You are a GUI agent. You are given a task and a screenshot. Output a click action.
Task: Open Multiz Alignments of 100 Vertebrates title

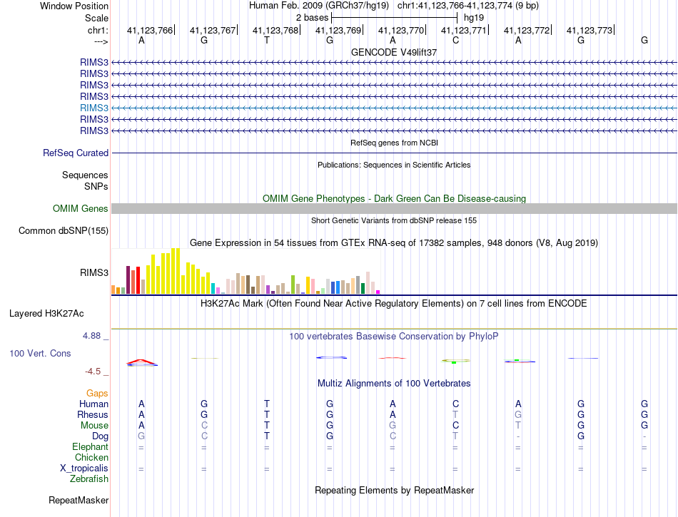click(x=394, y=383)
